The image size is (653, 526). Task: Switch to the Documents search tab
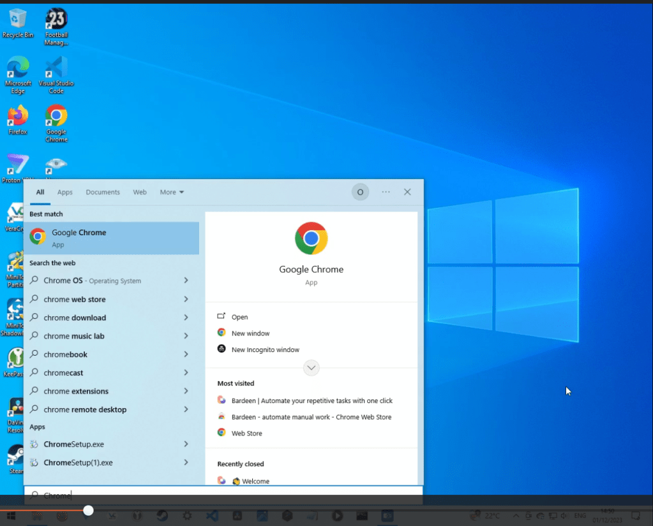pos(103,192)
